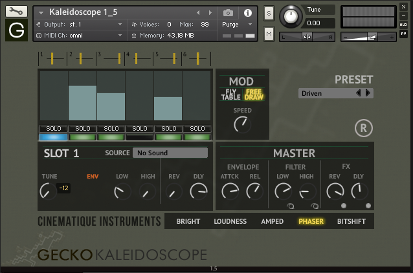The image size is (413, 273).
Task: Click the dot under master DLY knob
Action: 368,206
